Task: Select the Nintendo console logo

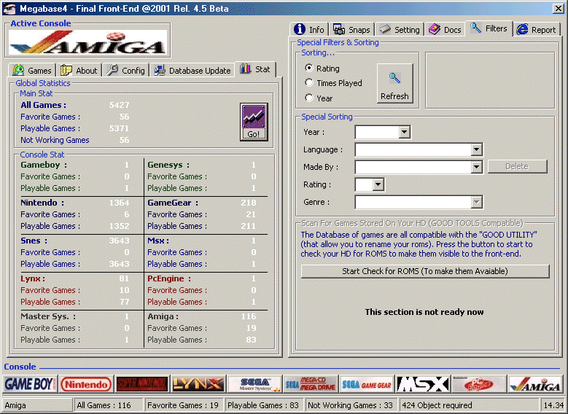Action: click(x=86, y=384)
